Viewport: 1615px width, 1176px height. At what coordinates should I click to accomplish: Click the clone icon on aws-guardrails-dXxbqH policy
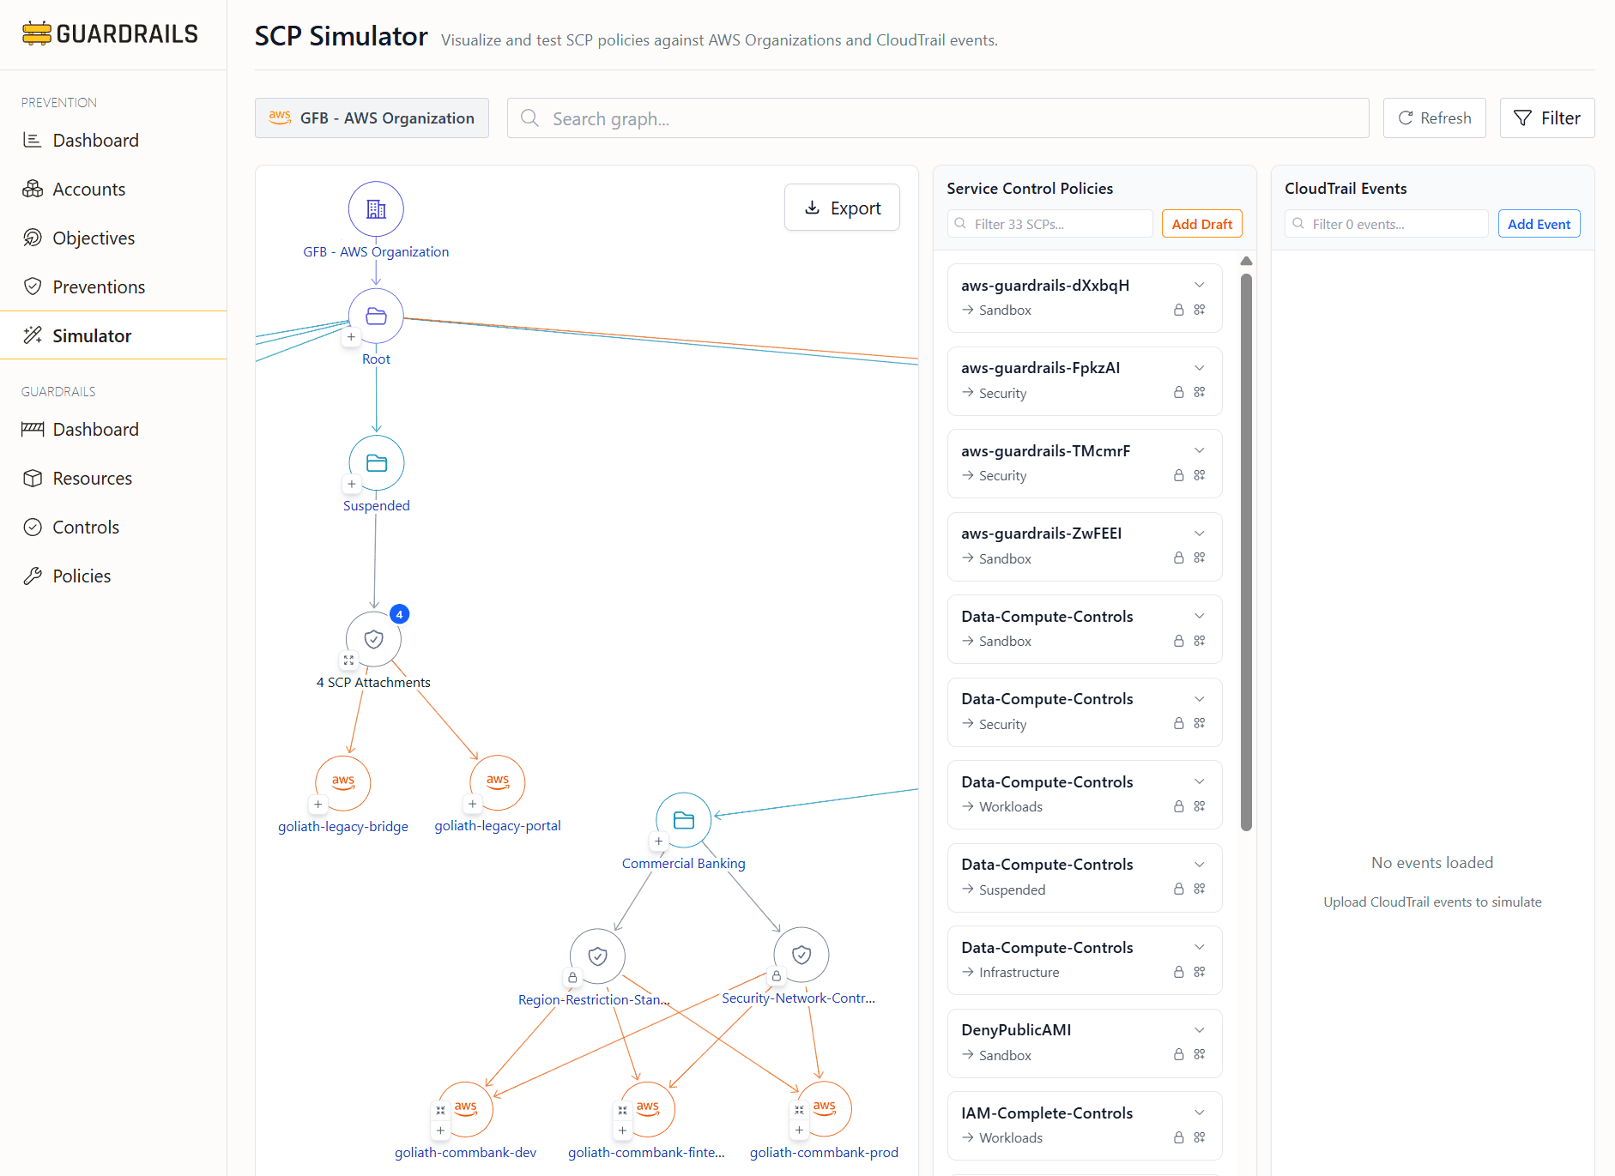(1199, 310)
